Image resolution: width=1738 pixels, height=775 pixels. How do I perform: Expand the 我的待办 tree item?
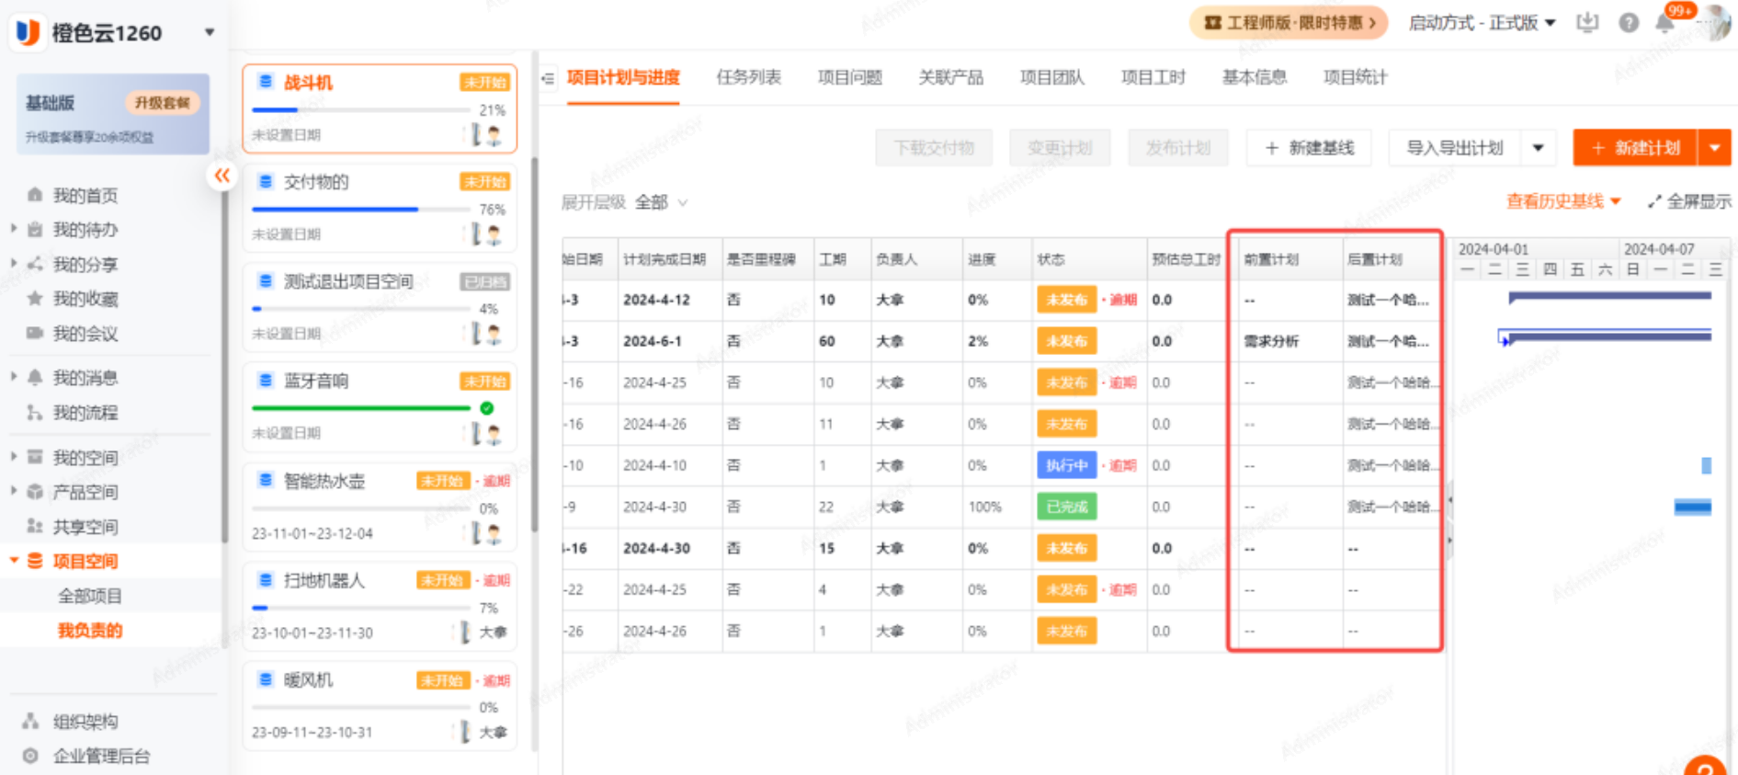[x=14, y=229]
